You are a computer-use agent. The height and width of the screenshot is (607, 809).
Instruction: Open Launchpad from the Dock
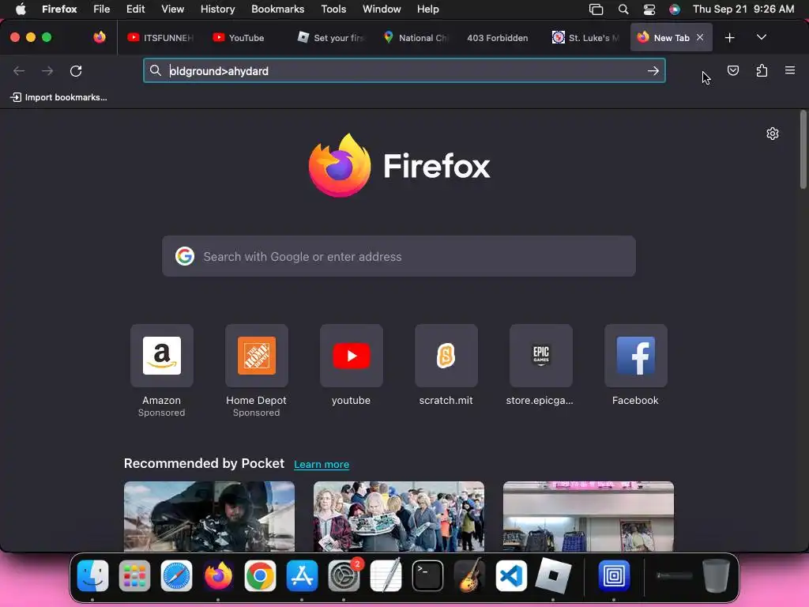pos(134,575)
